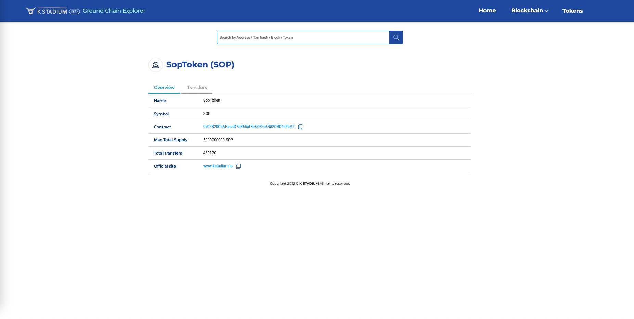Click the Ground Chain Explorer title
634x319 pixels.
tap(114, 11)
